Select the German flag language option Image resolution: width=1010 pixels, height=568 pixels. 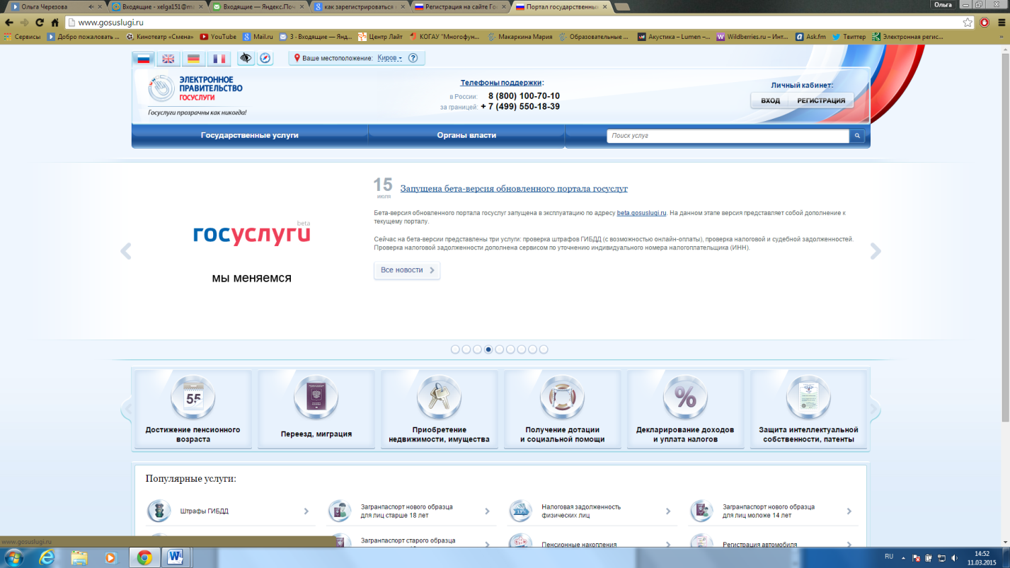(193, 59)
